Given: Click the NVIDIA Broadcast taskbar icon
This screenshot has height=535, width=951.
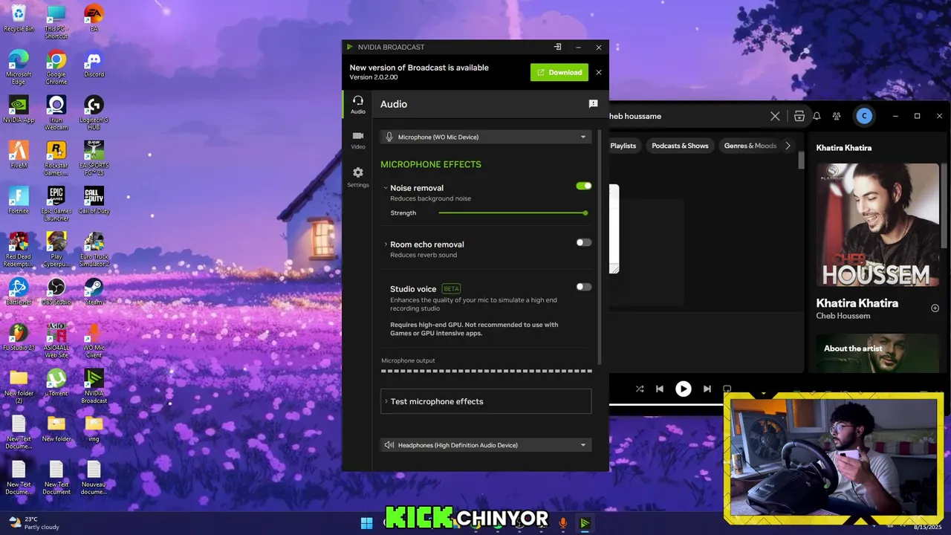Looking at the screenshot, I should pos(585,523).
